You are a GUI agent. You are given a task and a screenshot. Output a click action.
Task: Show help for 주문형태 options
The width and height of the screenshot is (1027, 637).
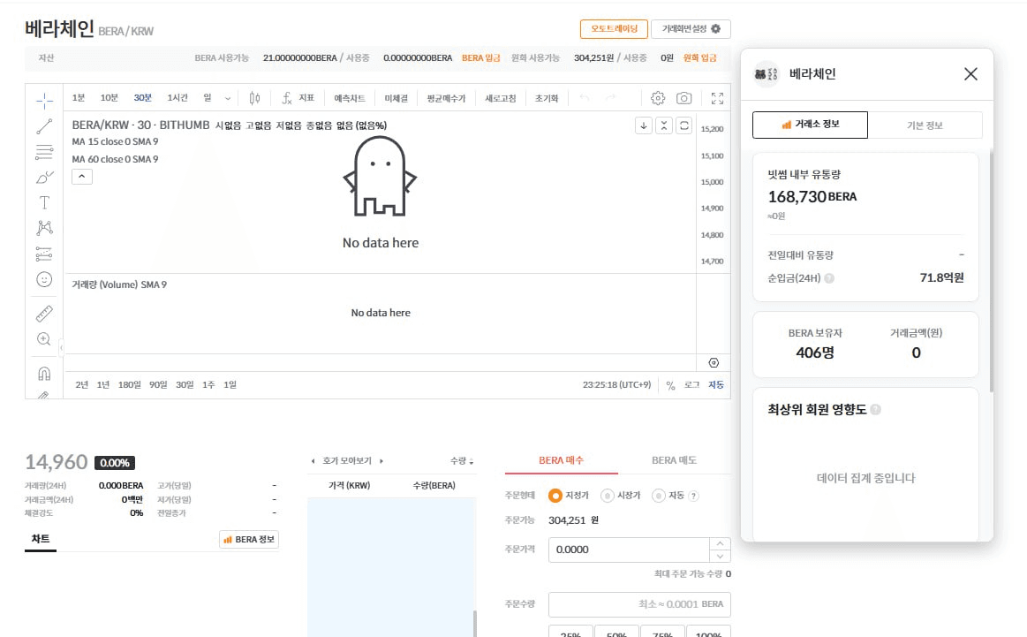click(x=694, y=497)
